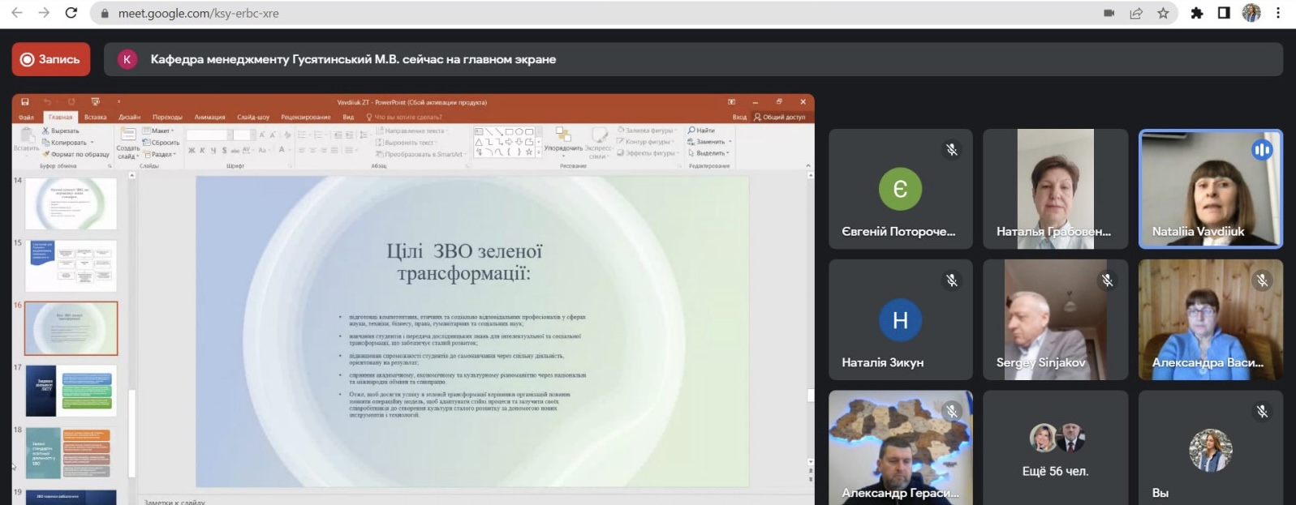
Task: Expand the shapes gallery more arrow
Action: [x=538, y=152]
